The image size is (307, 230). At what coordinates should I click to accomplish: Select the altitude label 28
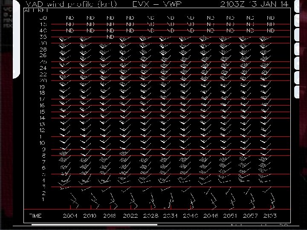tap(43, 49)
